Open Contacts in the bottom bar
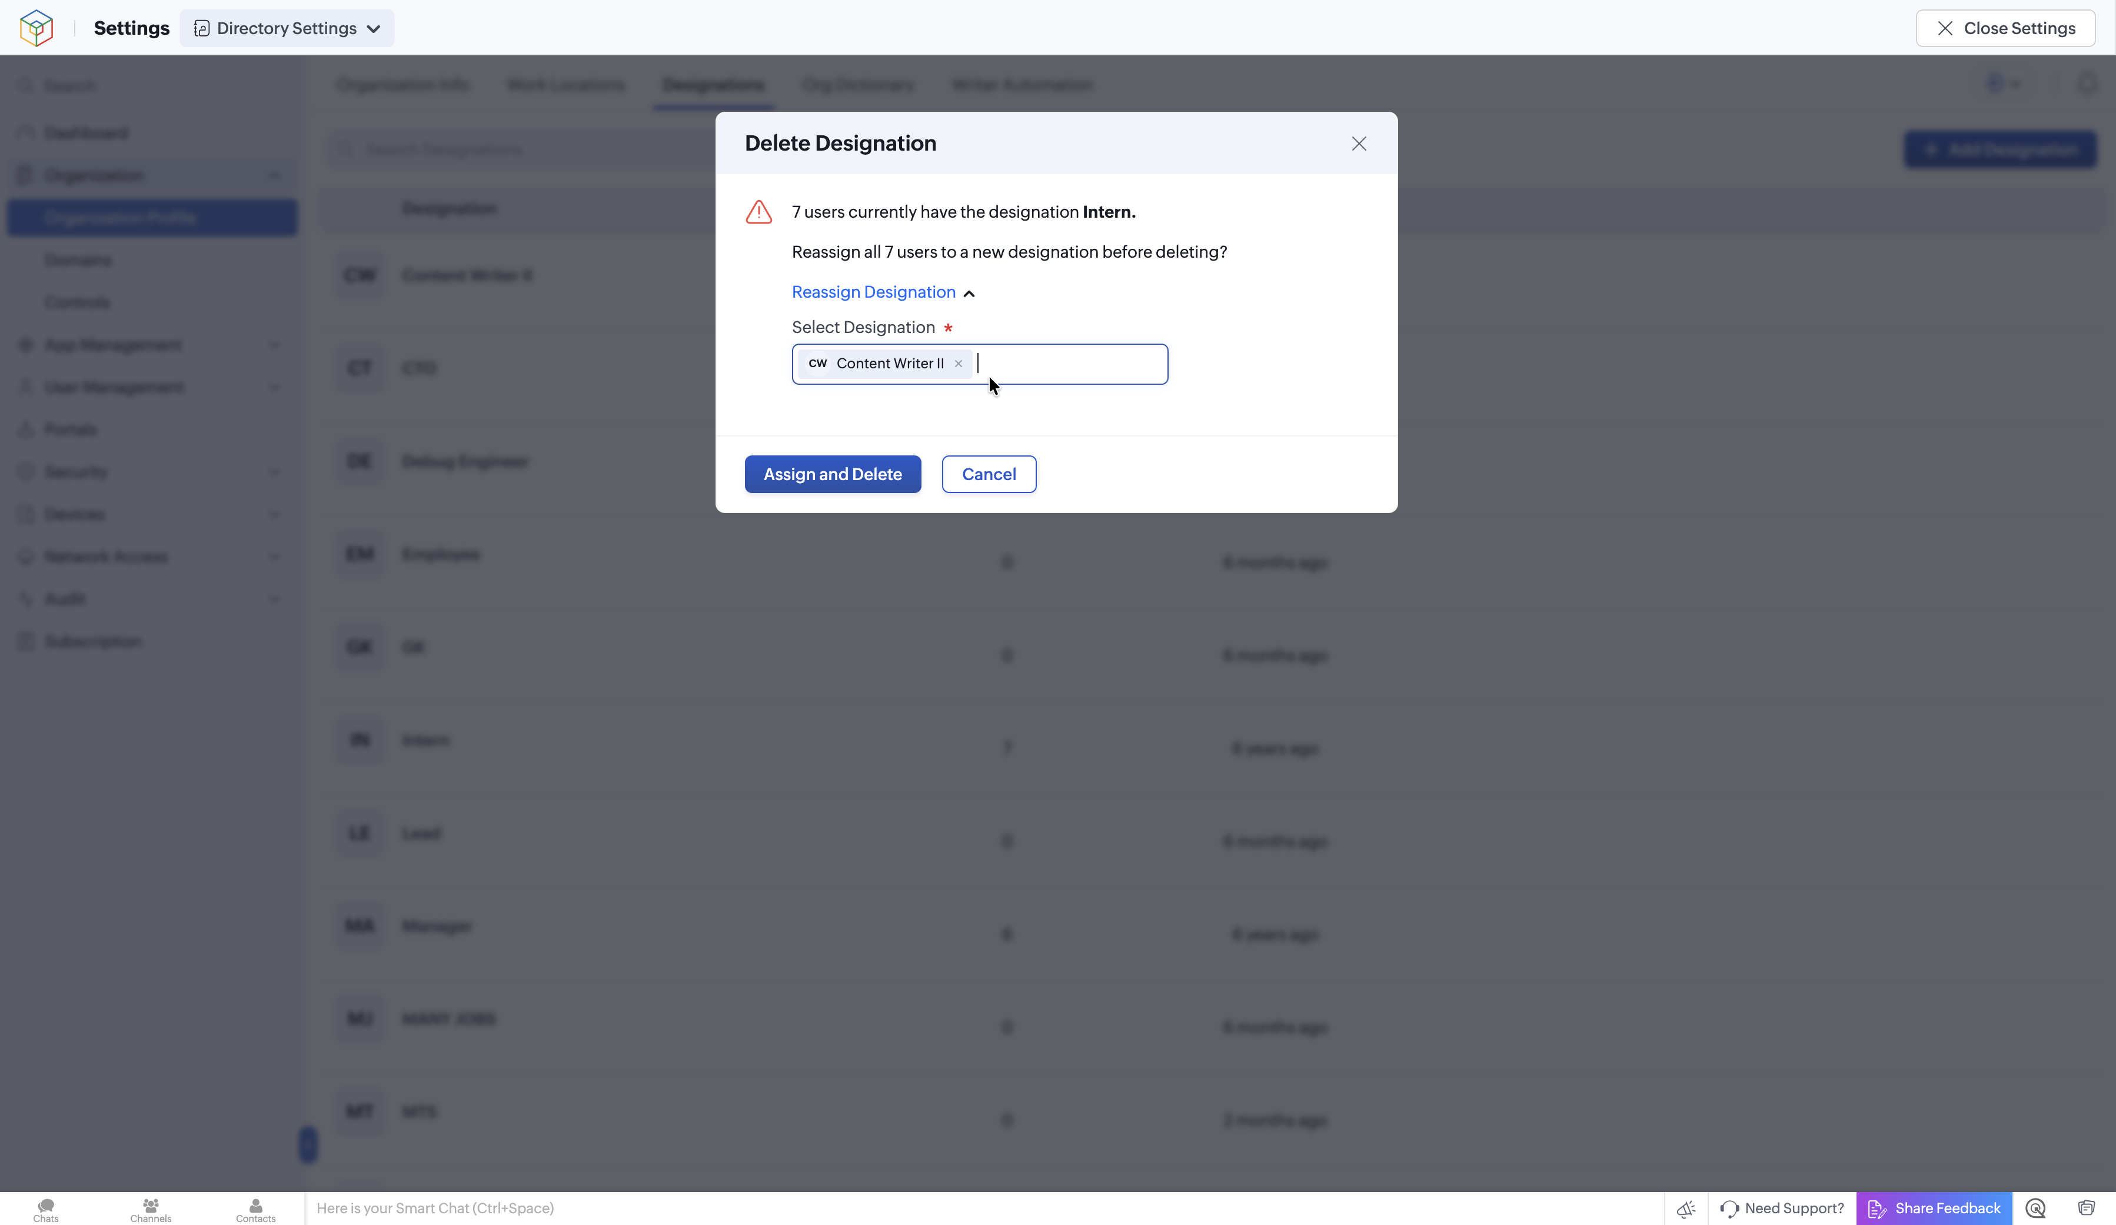This screenshot has height=1225, width=2116. coord(255,1209)
